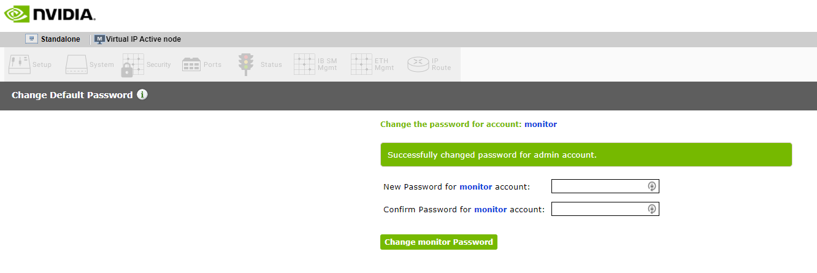Screen dimensions: 817x273
Task: Click the Virtual IP Active node label
Action: tap(144, 39)
